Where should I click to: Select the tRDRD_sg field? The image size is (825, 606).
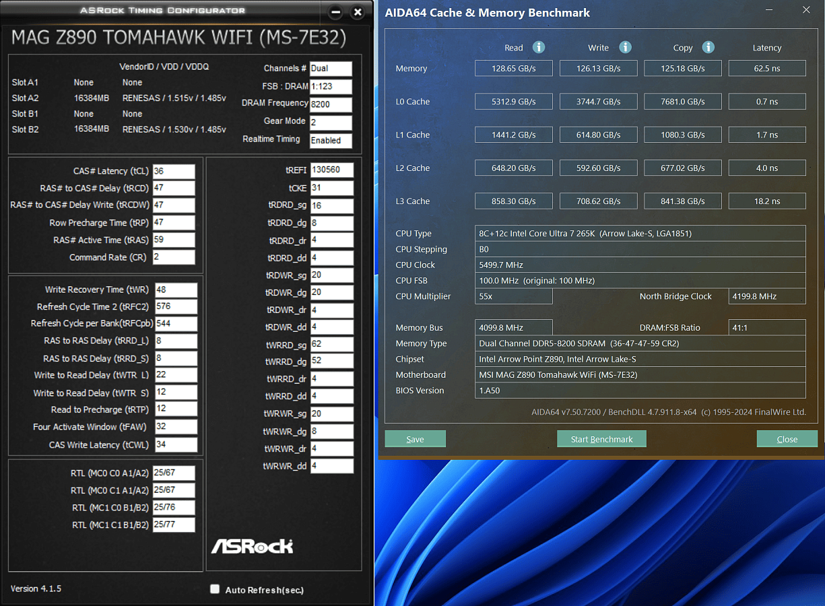331,205
